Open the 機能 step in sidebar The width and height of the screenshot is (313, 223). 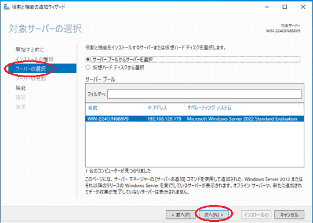[x=21, y=88]
